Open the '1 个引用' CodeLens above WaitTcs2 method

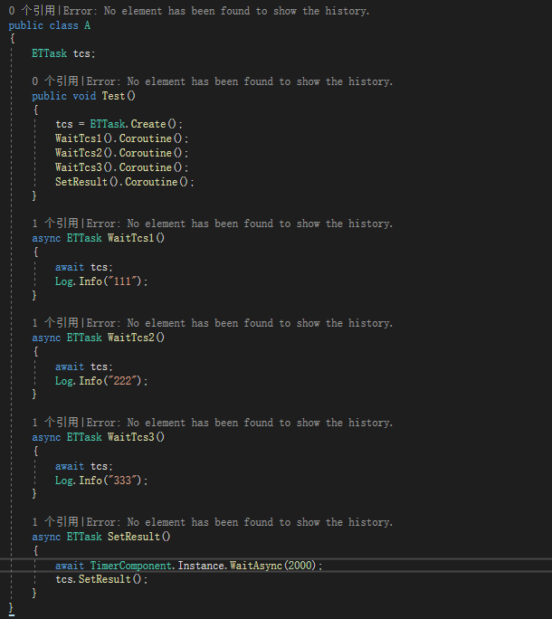(55, 323)
